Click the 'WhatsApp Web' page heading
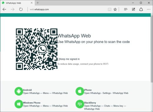 pos(74,36)
